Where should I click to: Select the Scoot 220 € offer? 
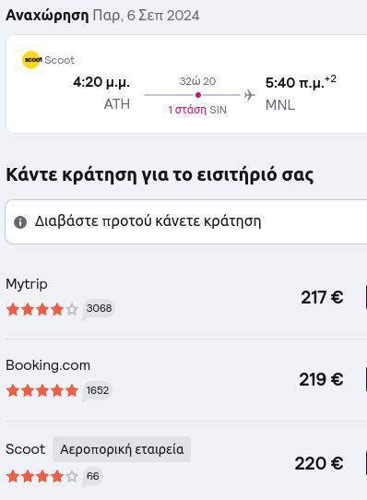[x=186, y=463]
